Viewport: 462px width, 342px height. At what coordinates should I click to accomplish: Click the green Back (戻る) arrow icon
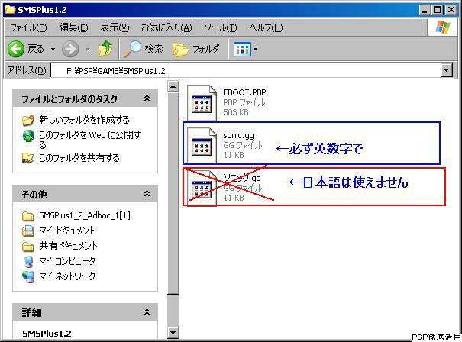pos(15,49)
